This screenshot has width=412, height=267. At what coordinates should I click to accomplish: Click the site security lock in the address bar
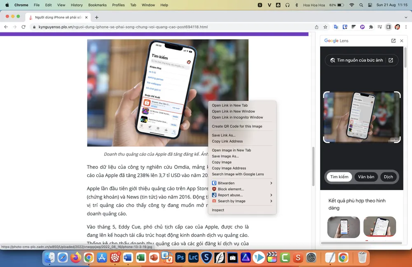point(35,26)
